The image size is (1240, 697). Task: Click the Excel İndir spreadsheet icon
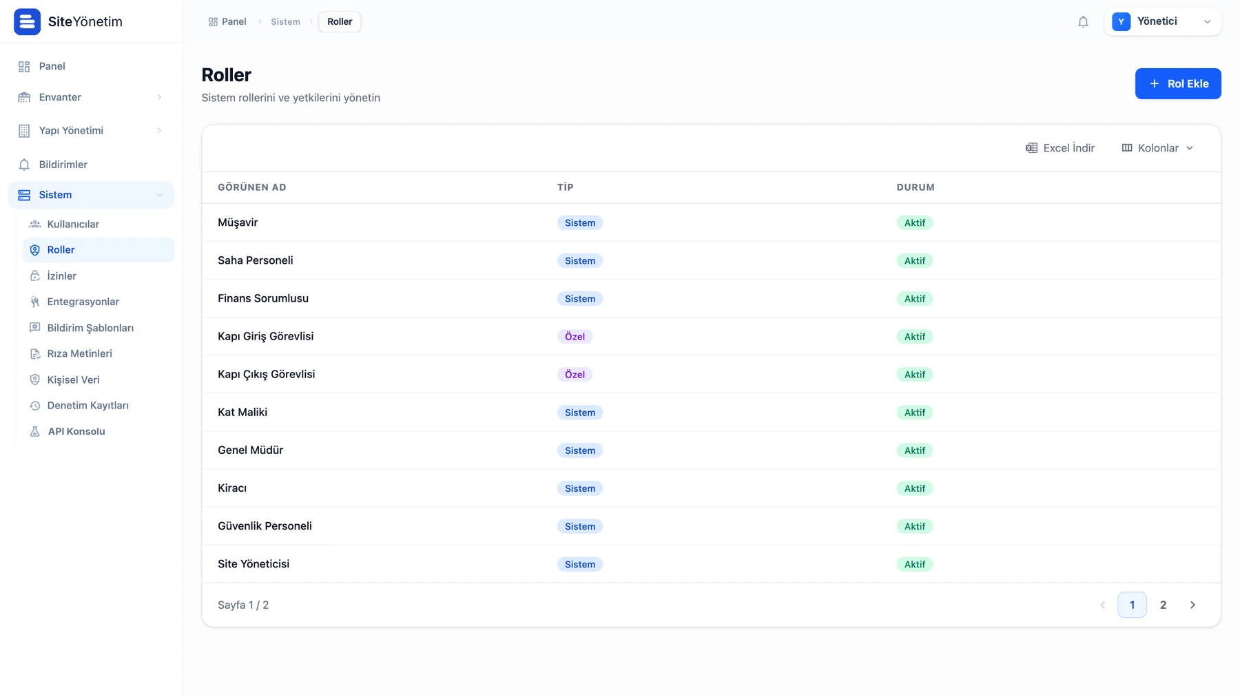(1031, 148)
